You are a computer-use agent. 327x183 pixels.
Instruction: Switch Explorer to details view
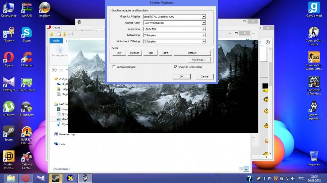coord(241,169)
